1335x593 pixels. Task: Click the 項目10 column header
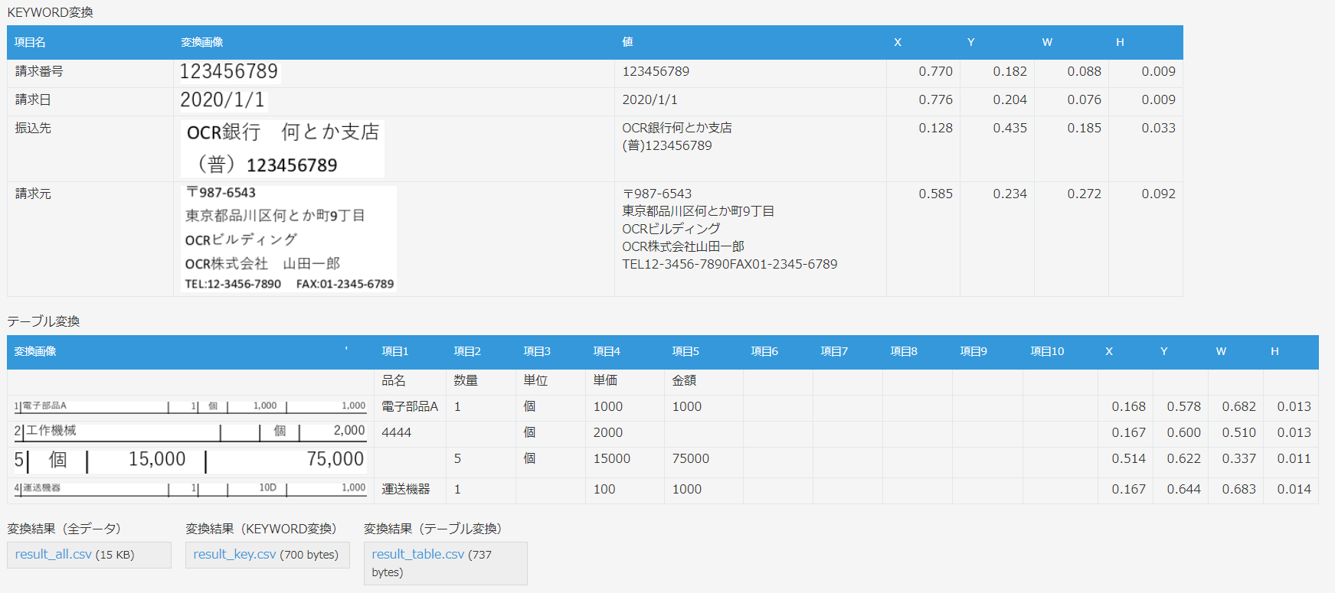coord(1046,352)
